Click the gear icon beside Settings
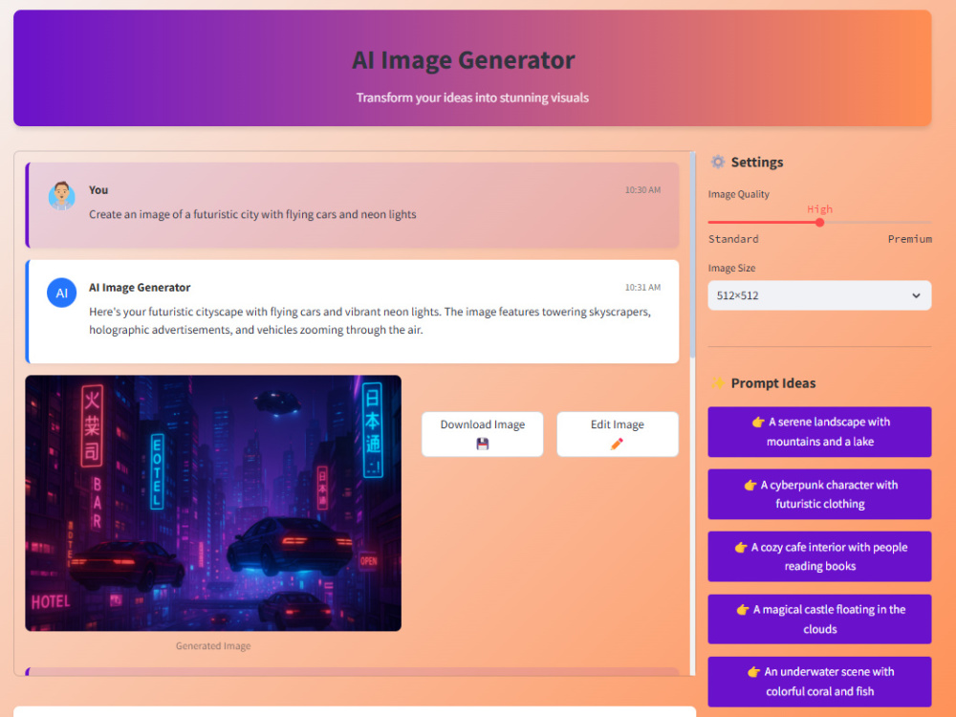 click(718, 162)
